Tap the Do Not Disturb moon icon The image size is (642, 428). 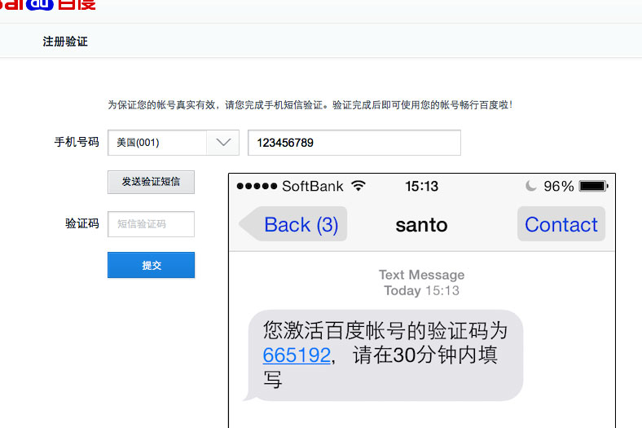(x=530, y=186)
